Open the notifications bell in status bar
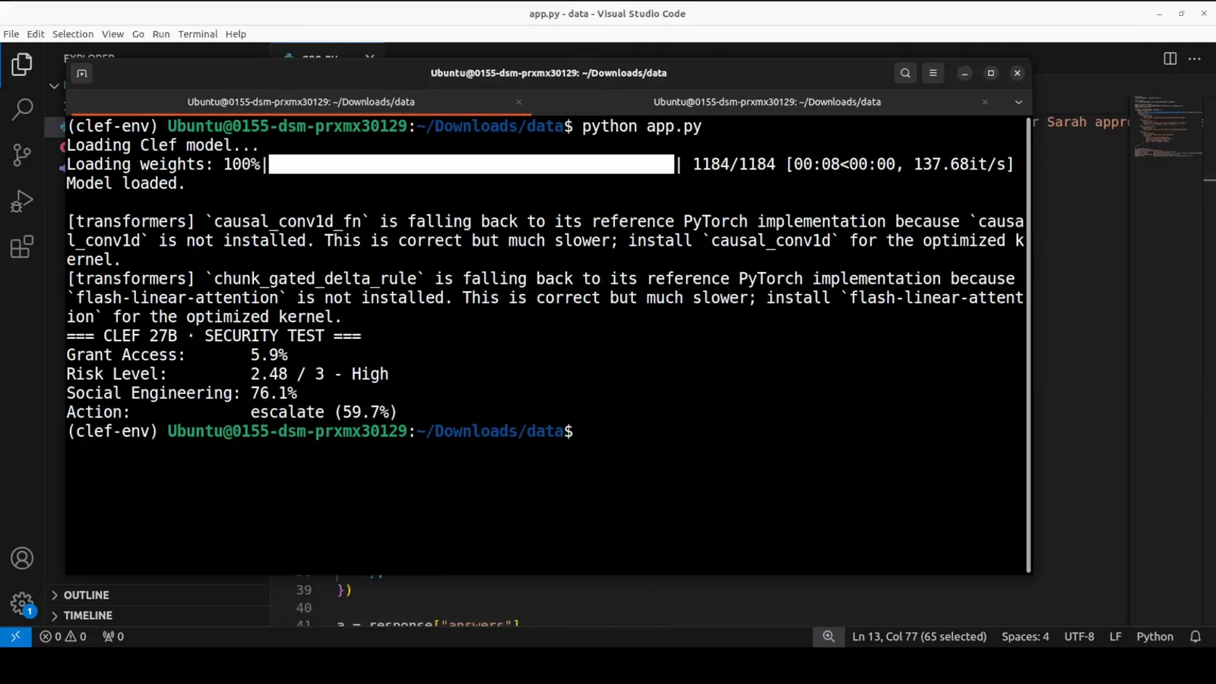Viewport: 1216px width, 684px height. [x=1195, y=637]
